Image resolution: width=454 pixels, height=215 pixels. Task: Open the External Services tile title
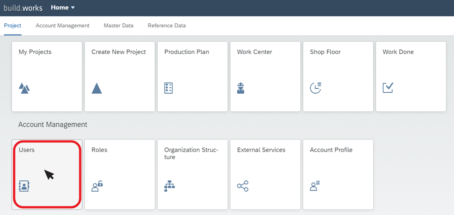pyautogui.click(x=261, y=150)
